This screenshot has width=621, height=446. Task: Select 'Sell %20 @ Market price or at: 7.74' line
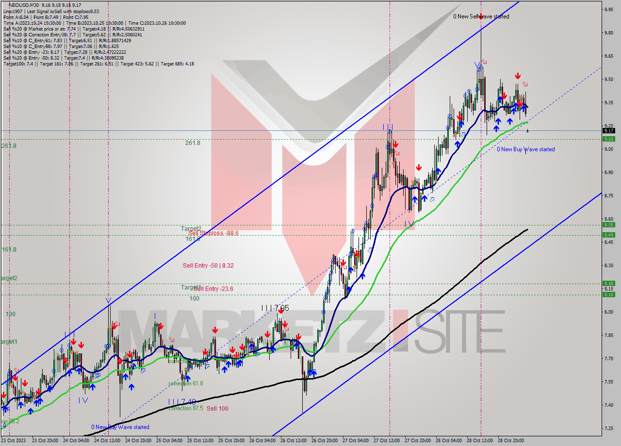pyautogui.click(x=73, y=29)
